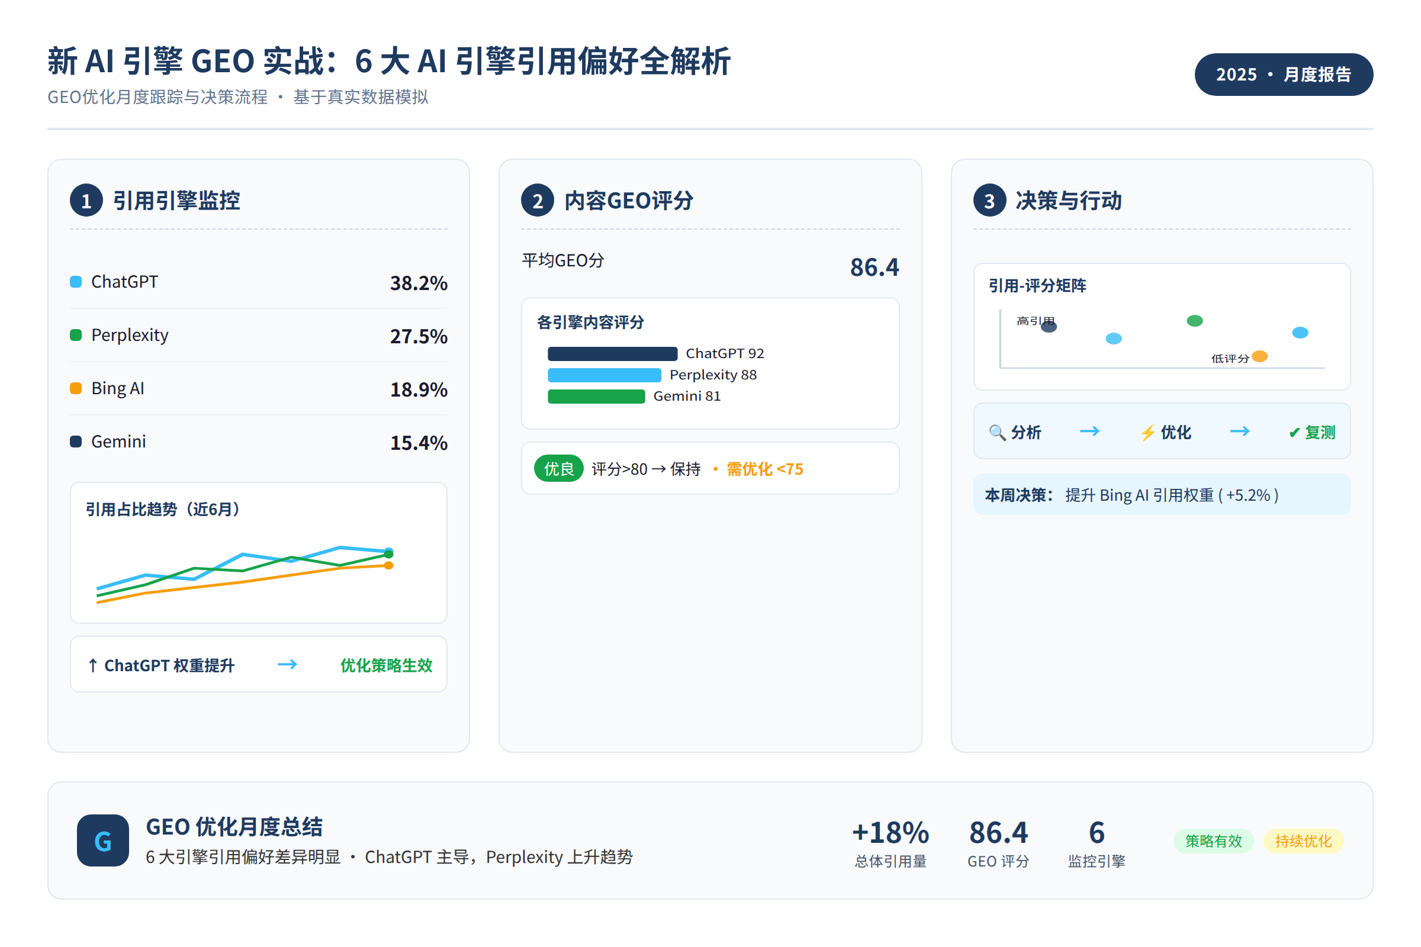Image resolution: width=1421 pixels, height=947 pixels.
Task: Click the ChatGPT 92 bar label
Action: coord(725,353)
